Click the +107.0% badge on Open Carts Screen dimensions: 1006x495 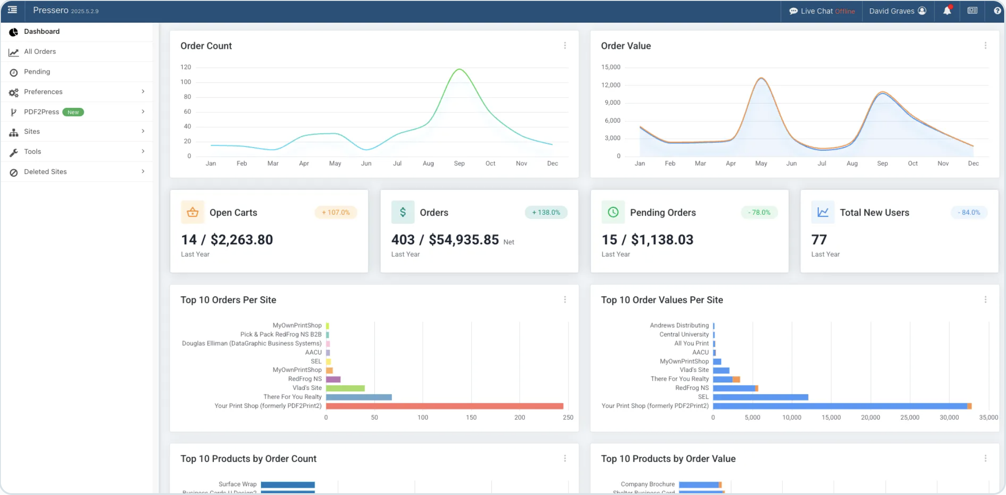tap(336, 212)
